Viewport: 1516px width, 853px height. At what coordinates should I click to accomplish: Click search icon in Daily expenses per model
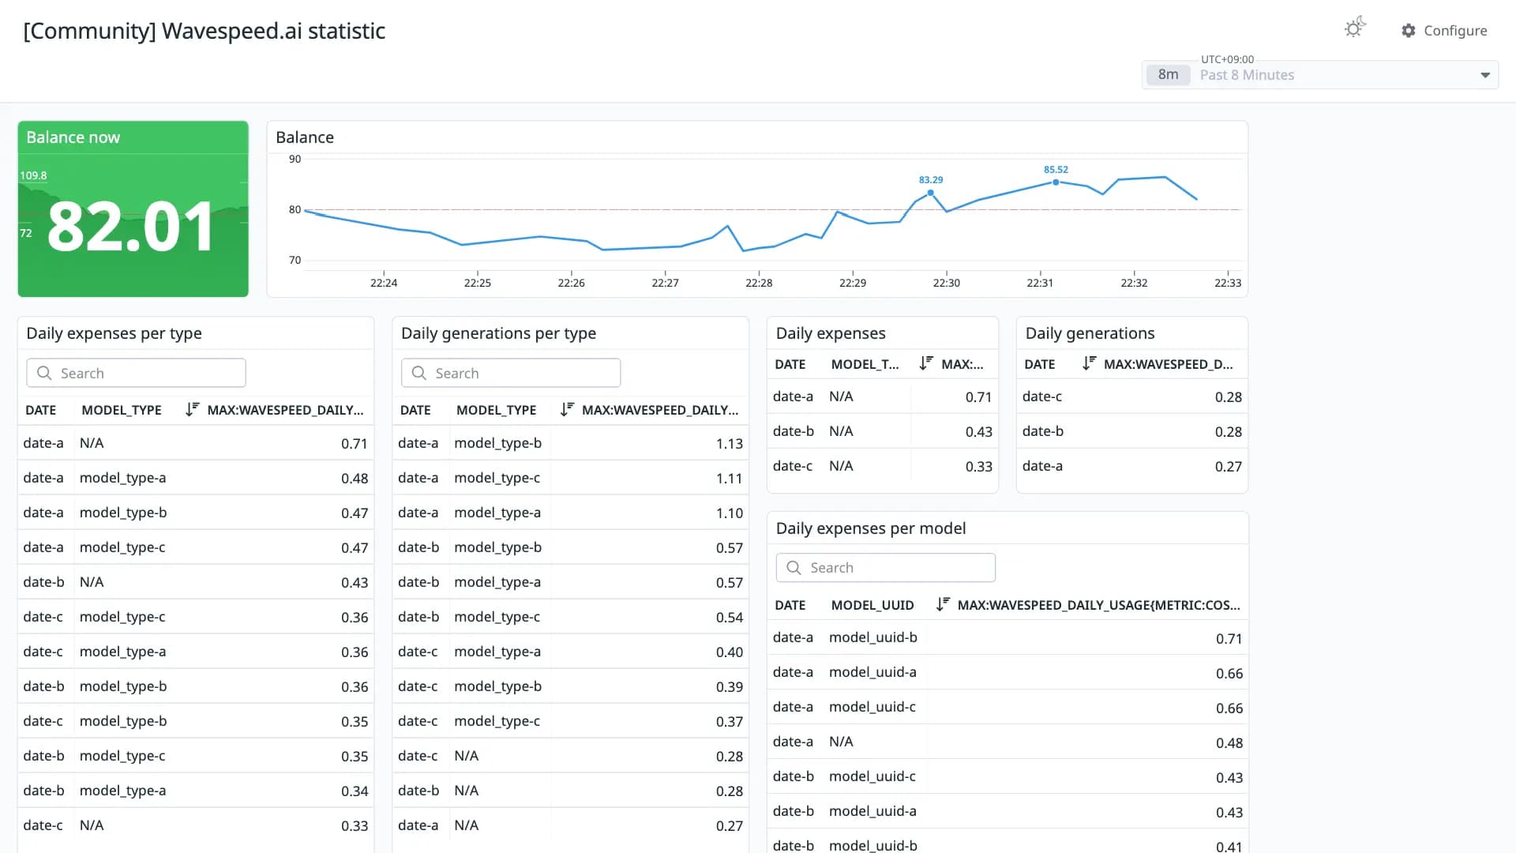coord(794,568)
